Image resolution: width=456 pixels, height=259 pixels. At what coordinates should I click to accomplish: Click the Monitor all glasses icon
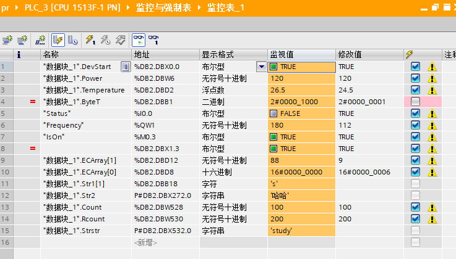(139, 39)
